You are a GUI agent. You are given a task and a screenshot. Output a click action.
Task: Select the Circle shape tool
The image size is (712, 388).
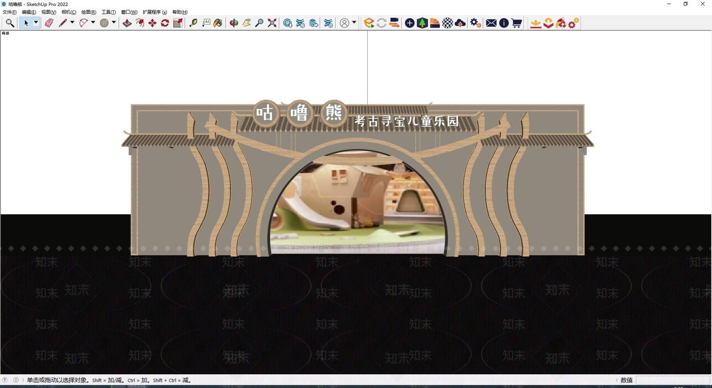105,23
